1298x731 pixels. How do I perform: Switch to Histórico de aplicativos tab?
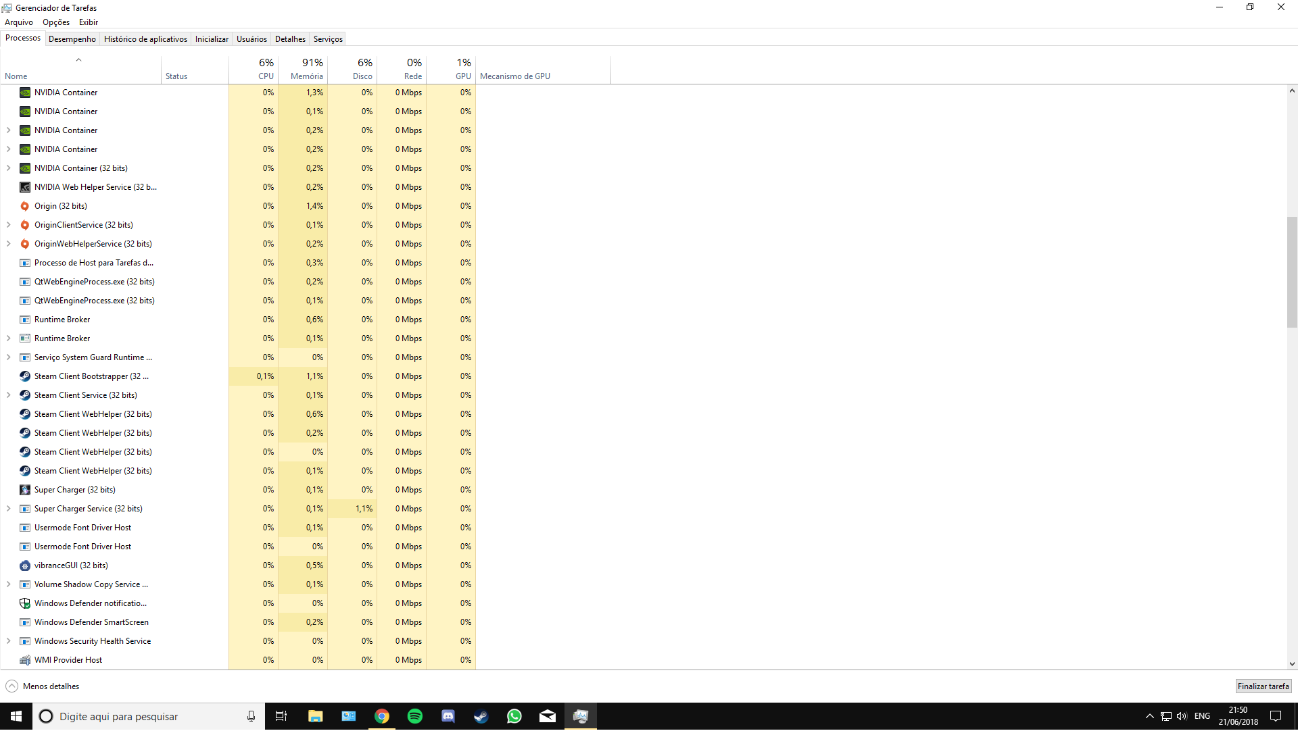point(145,39)
